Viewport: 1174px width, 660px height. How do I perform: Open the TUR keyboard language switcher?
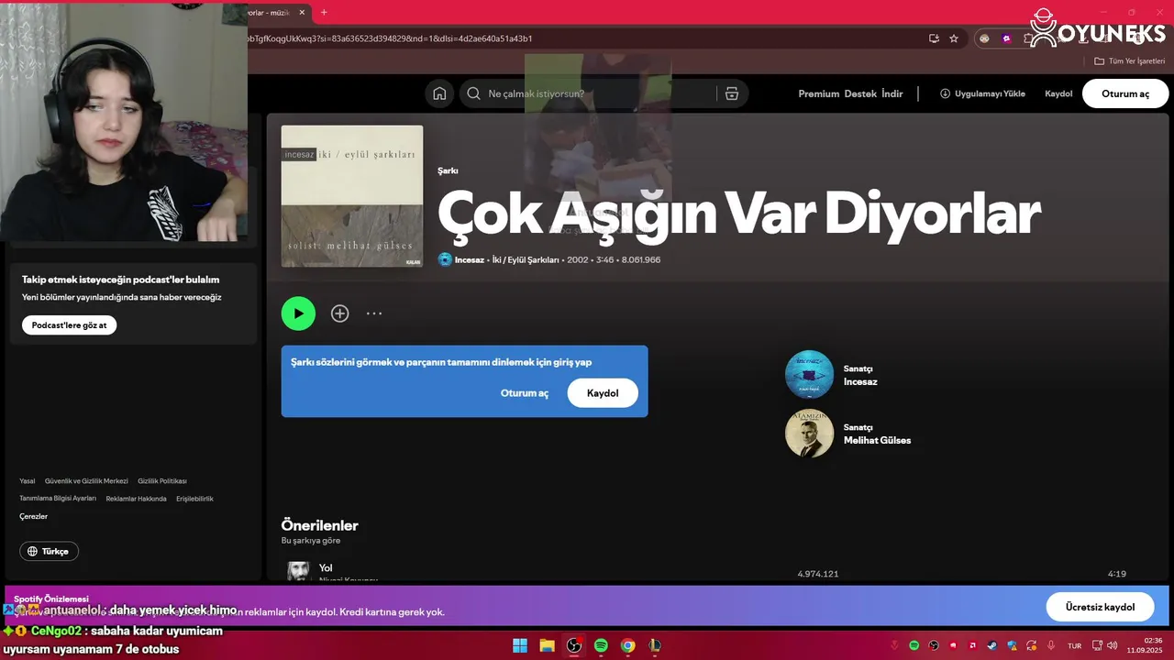pos(1074,646)
